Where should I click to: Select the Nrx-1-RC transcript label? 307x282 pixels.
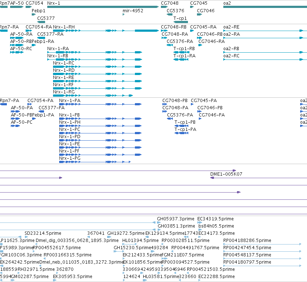tap(63, 63)
